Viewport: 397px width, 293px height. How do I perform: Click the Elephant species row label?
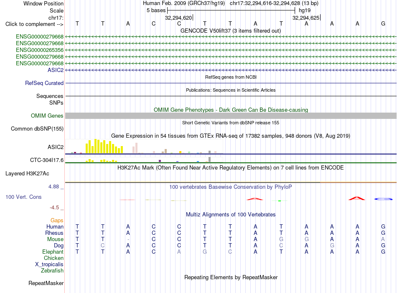[53, 252]
